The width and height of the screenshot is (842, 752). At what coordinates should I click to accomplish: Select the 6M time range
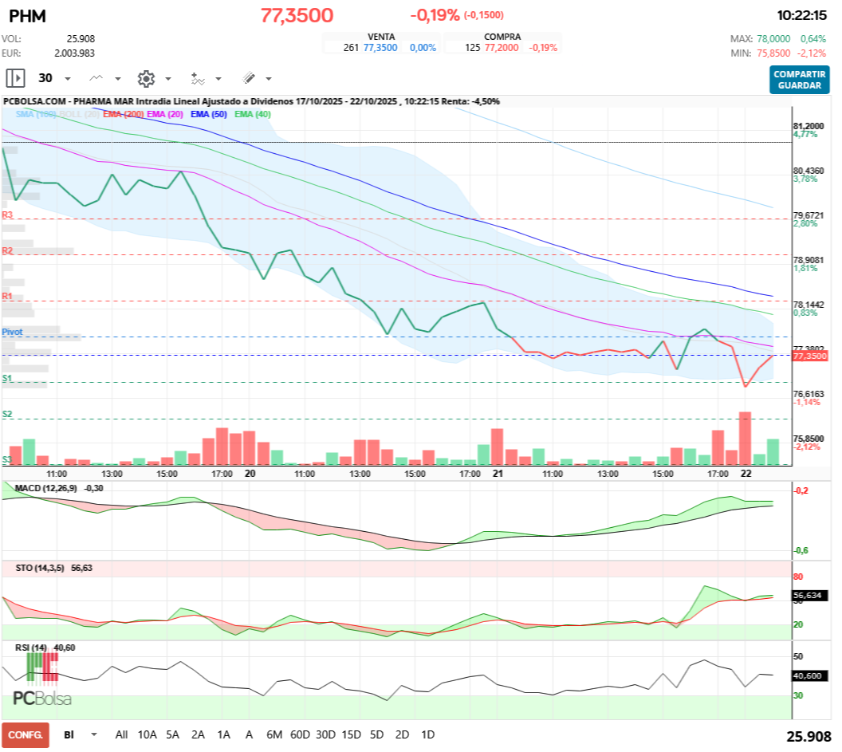coord(274,734)
